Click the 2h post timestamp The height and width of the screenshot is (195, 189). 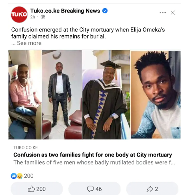point(33,17)
